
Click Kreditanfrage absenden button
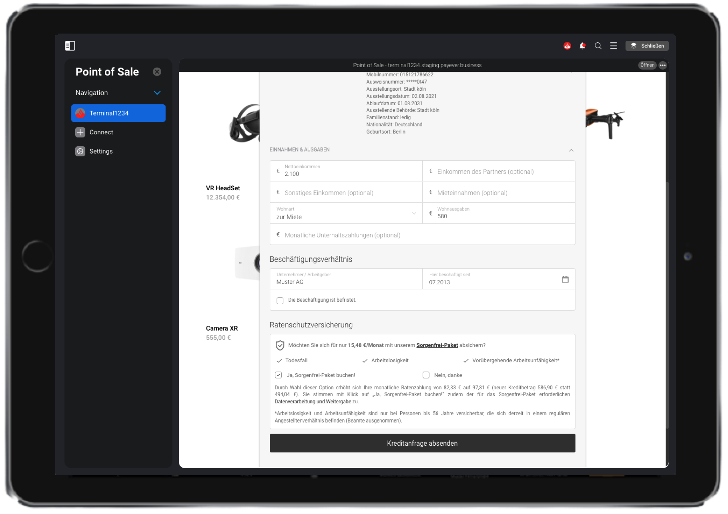(422, 443)
